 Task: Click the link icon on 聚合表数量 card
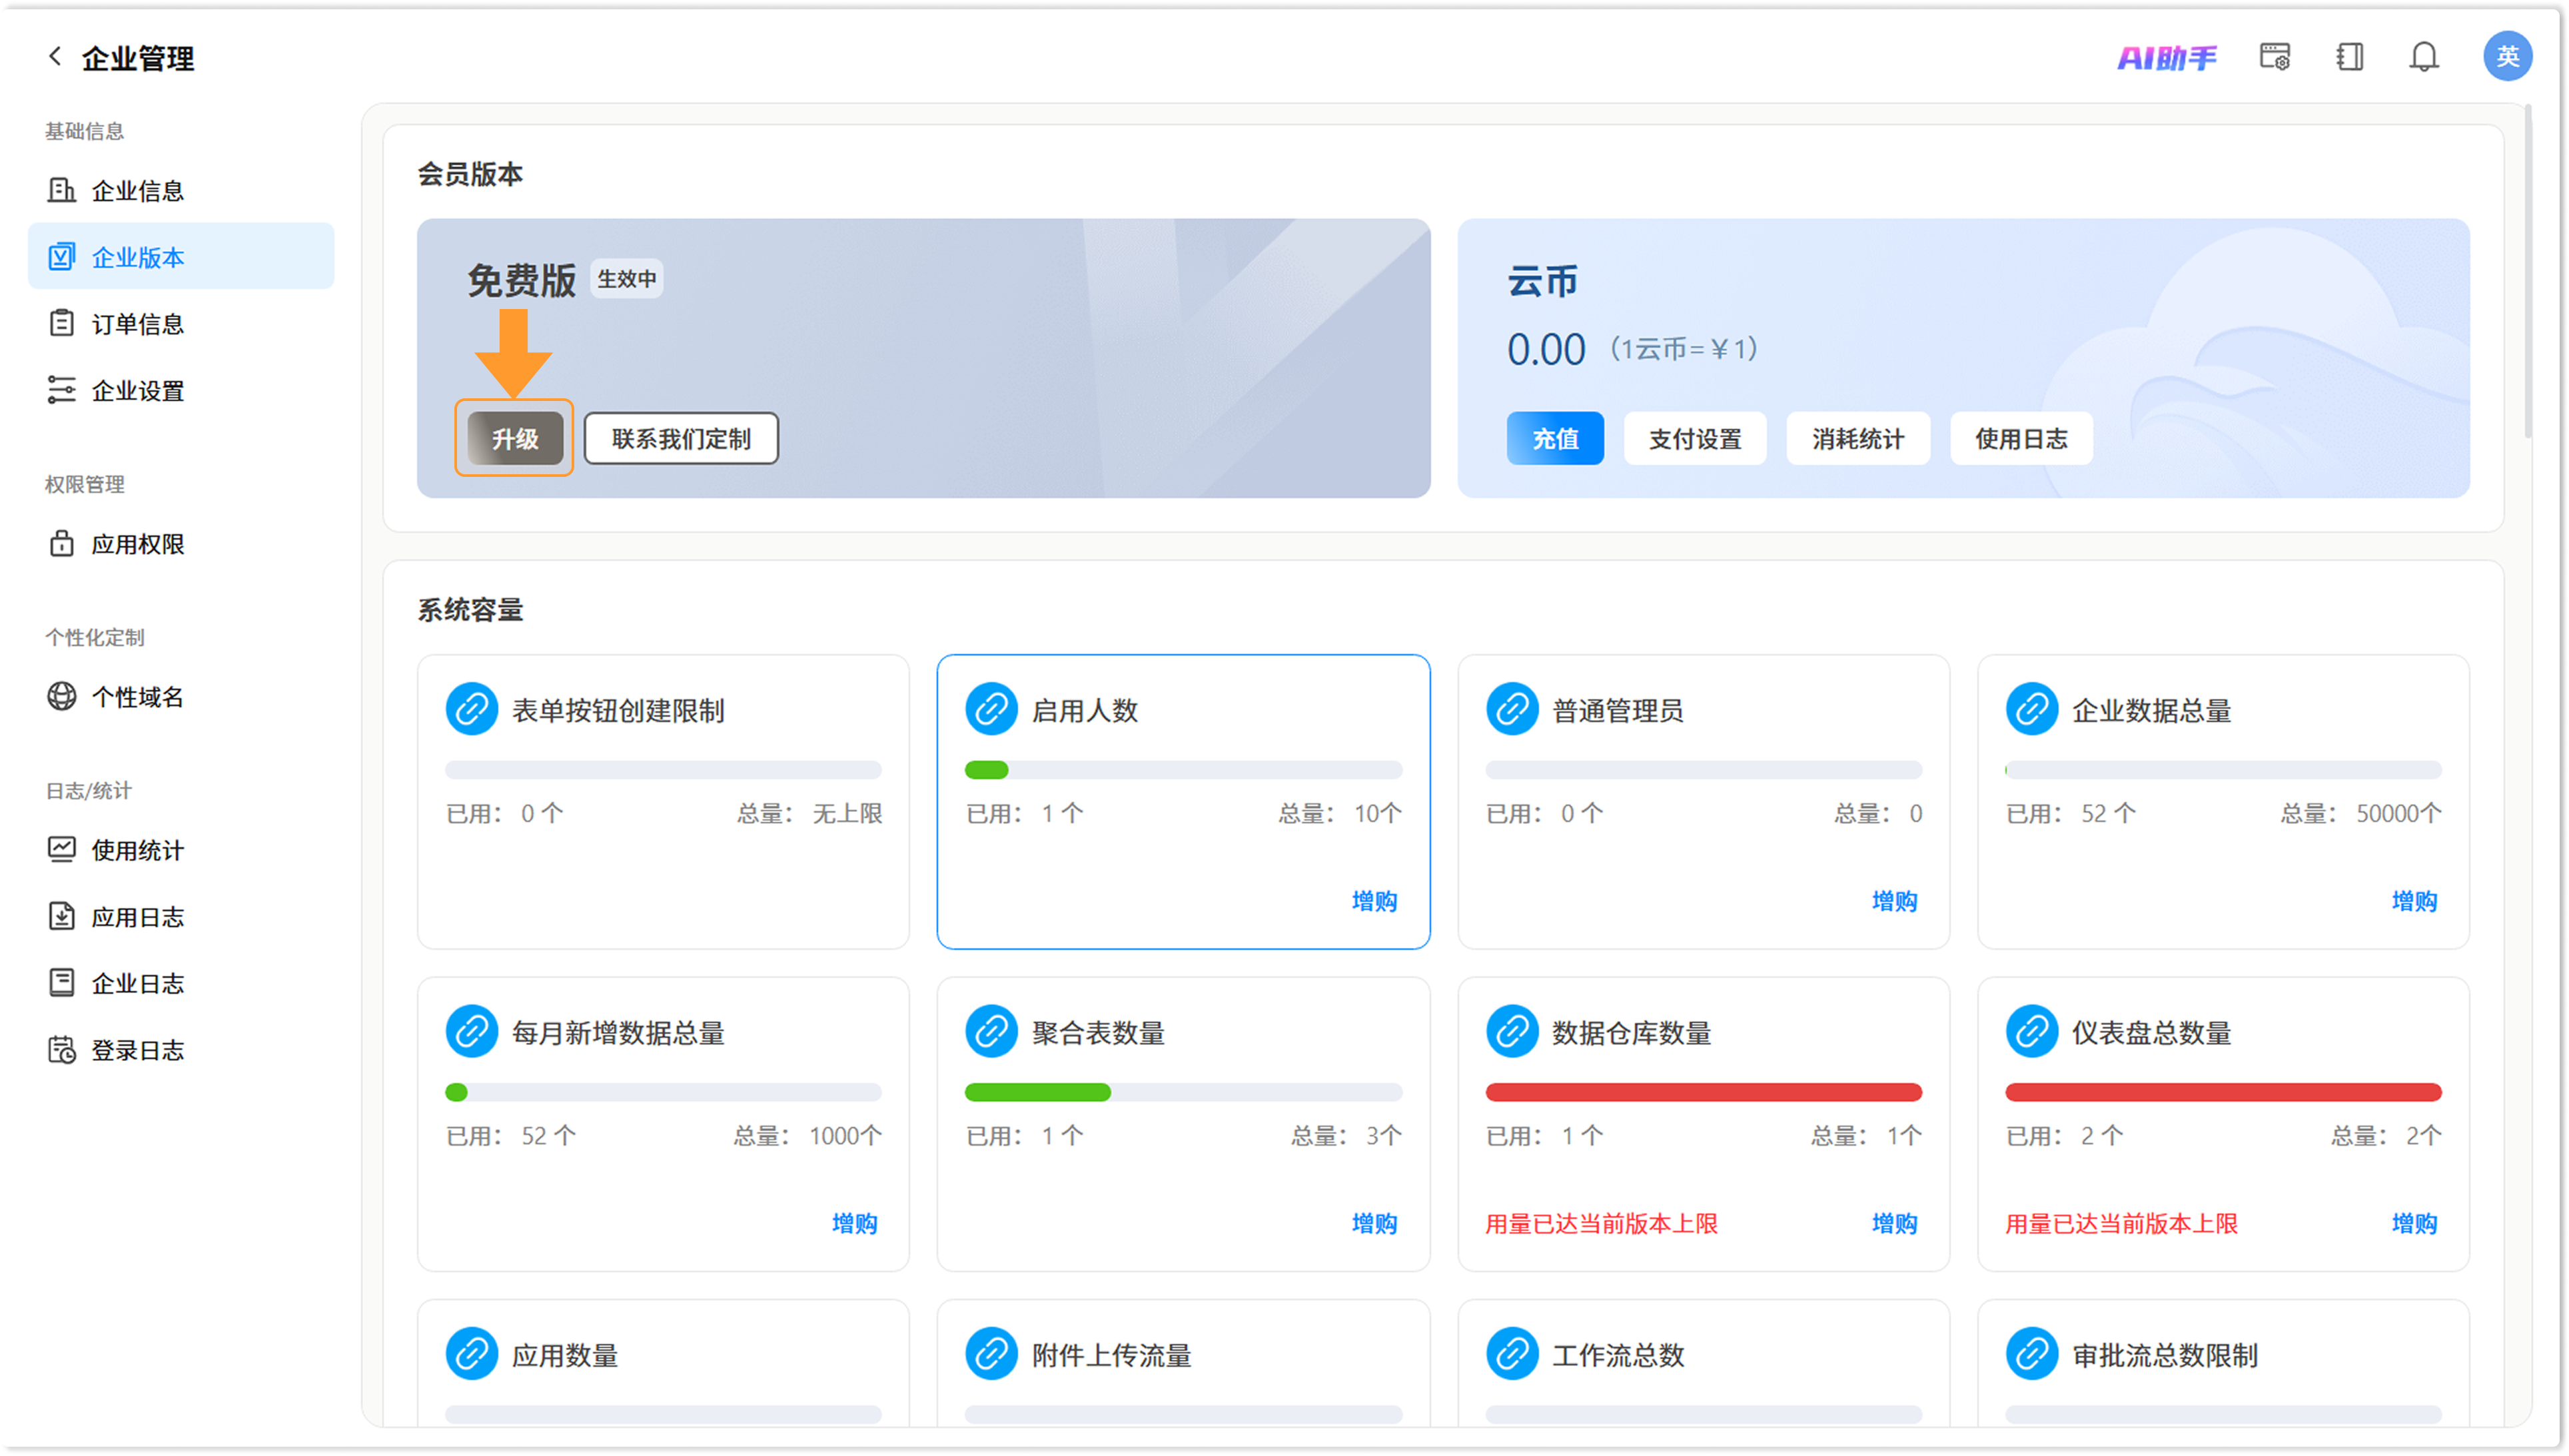[x=991, y=1032]
